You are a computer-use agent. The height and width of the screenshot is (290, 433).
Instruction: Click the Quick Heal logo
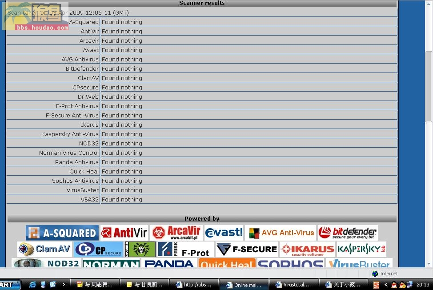227,263
